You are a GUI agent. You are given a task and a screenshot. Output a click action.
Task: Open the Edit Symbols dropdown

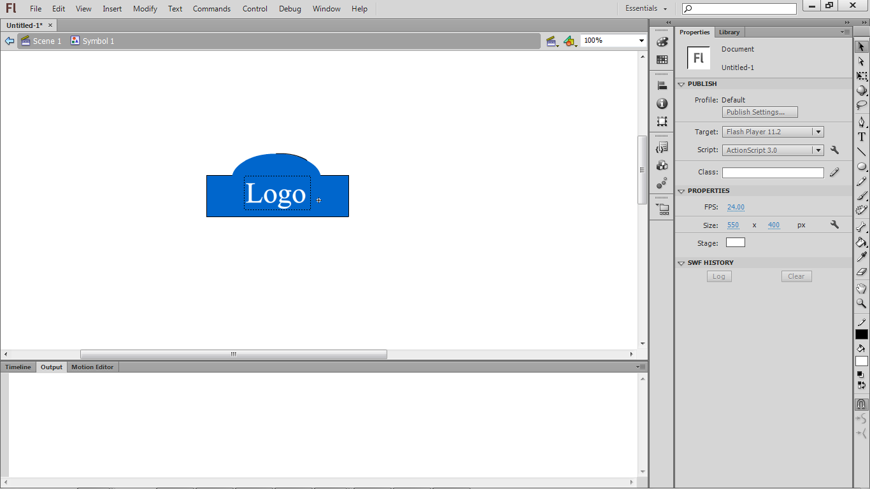(x=570, y=41)
